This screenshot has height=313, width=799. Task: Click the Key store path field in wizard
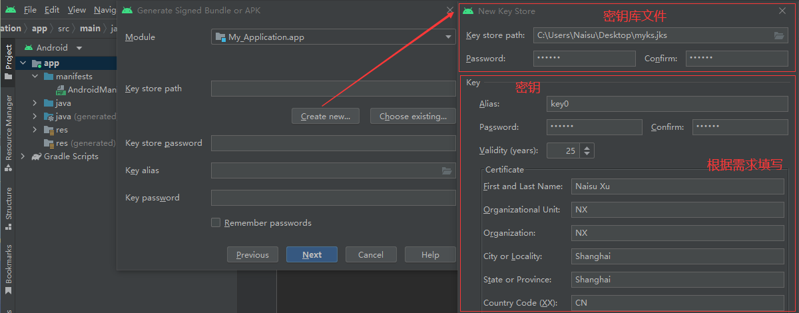334,89
